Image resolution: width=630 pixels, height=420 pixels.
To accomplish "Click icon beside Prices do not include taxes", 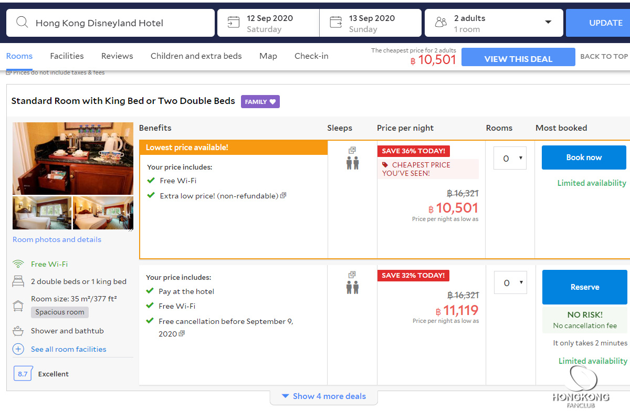I will (x=9, y=72).
